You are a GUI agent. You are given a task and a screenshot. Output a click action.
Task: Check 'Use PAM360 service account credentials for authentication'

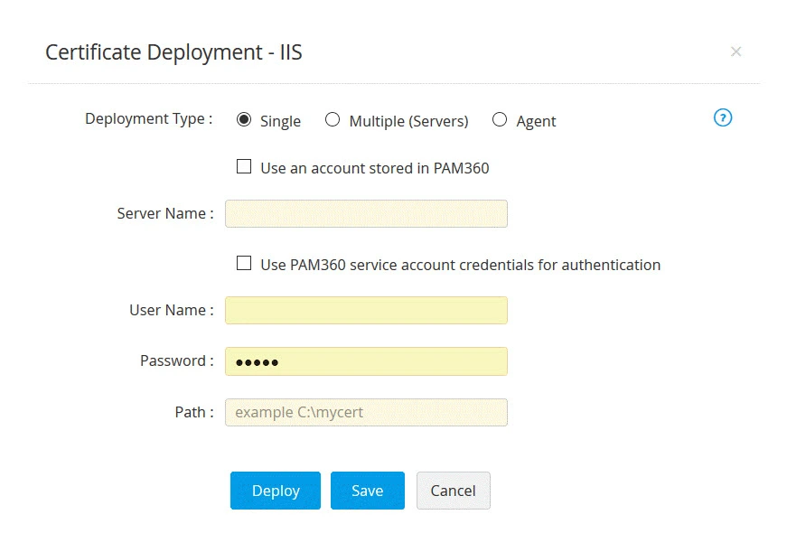click(x=244, y=265)
